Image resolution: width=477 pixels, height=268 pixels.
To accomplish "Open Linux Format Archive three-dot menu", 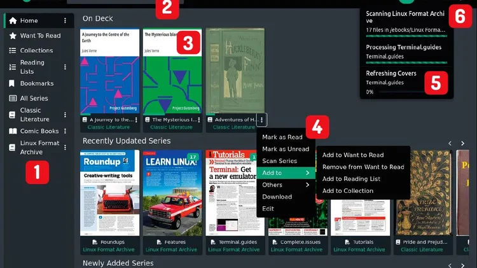I will pyautogui.click(x=65, y=148).
